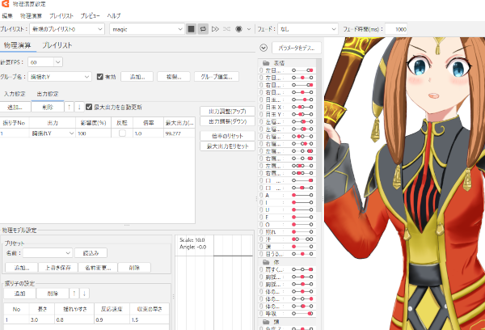Move pendulum row down with down arrow
This screenshot has height=330, width=485.
point(84,293)
